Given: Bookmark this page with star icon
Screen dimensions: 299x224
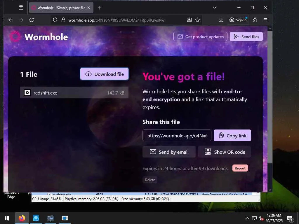Looking at the screenshot, I should click(x=197, y=20).
